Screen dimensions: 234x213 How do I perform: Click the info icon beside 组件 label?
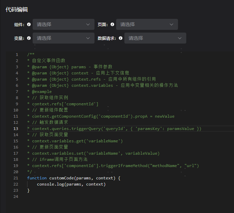point(29,25)
